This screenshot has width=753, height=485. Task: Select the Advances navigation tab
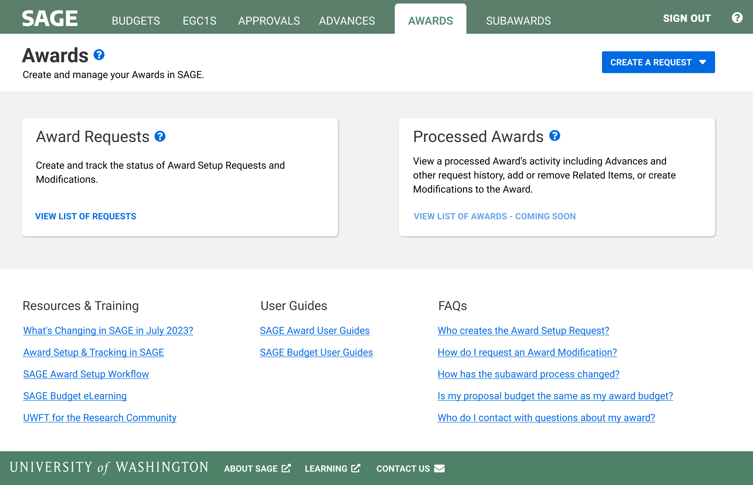click(347, 21)
